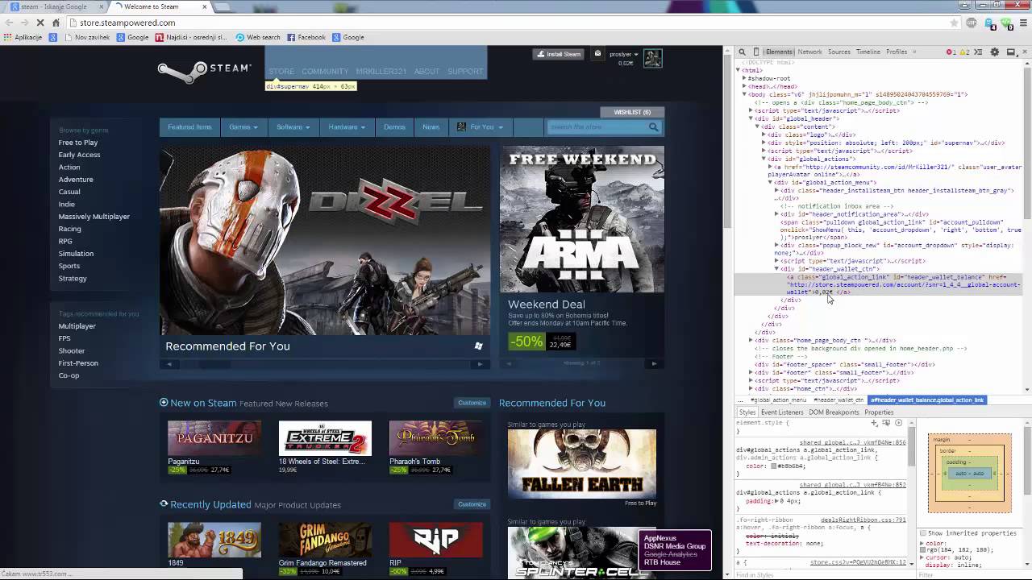Open the DOM Breakpoints sidebar tab
This screenshot has height=580, width=1032.
coord(834,412)
